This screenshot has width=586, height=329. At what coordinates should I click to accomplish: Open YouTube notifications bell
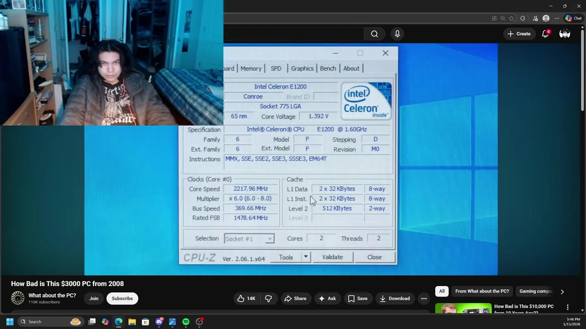tap(545, 34)
